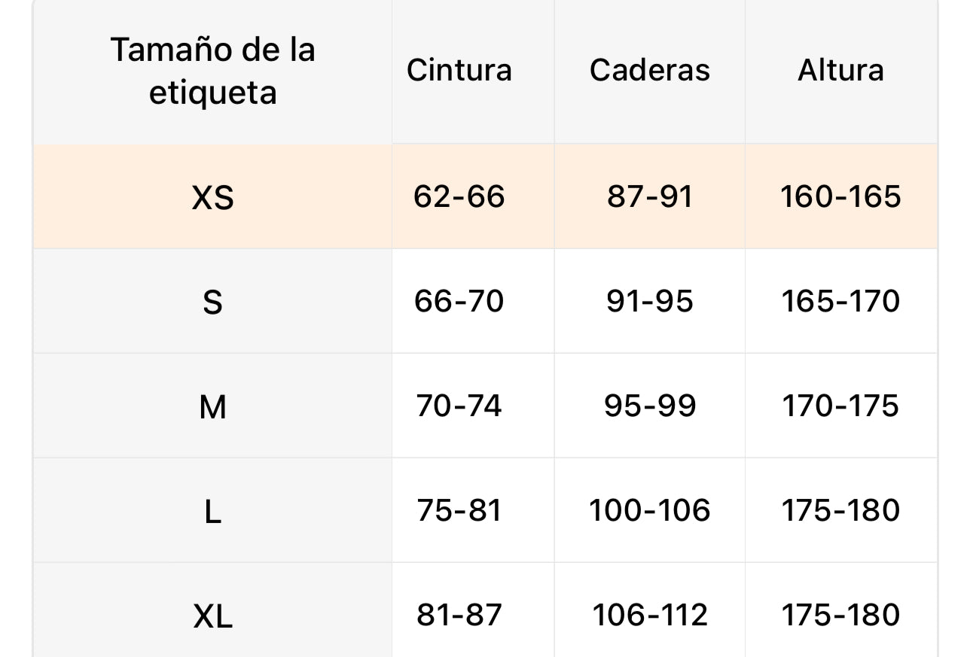967x657 pixels.
Task: Click the 106-112 hips cell
Action: tap(649, 615)
